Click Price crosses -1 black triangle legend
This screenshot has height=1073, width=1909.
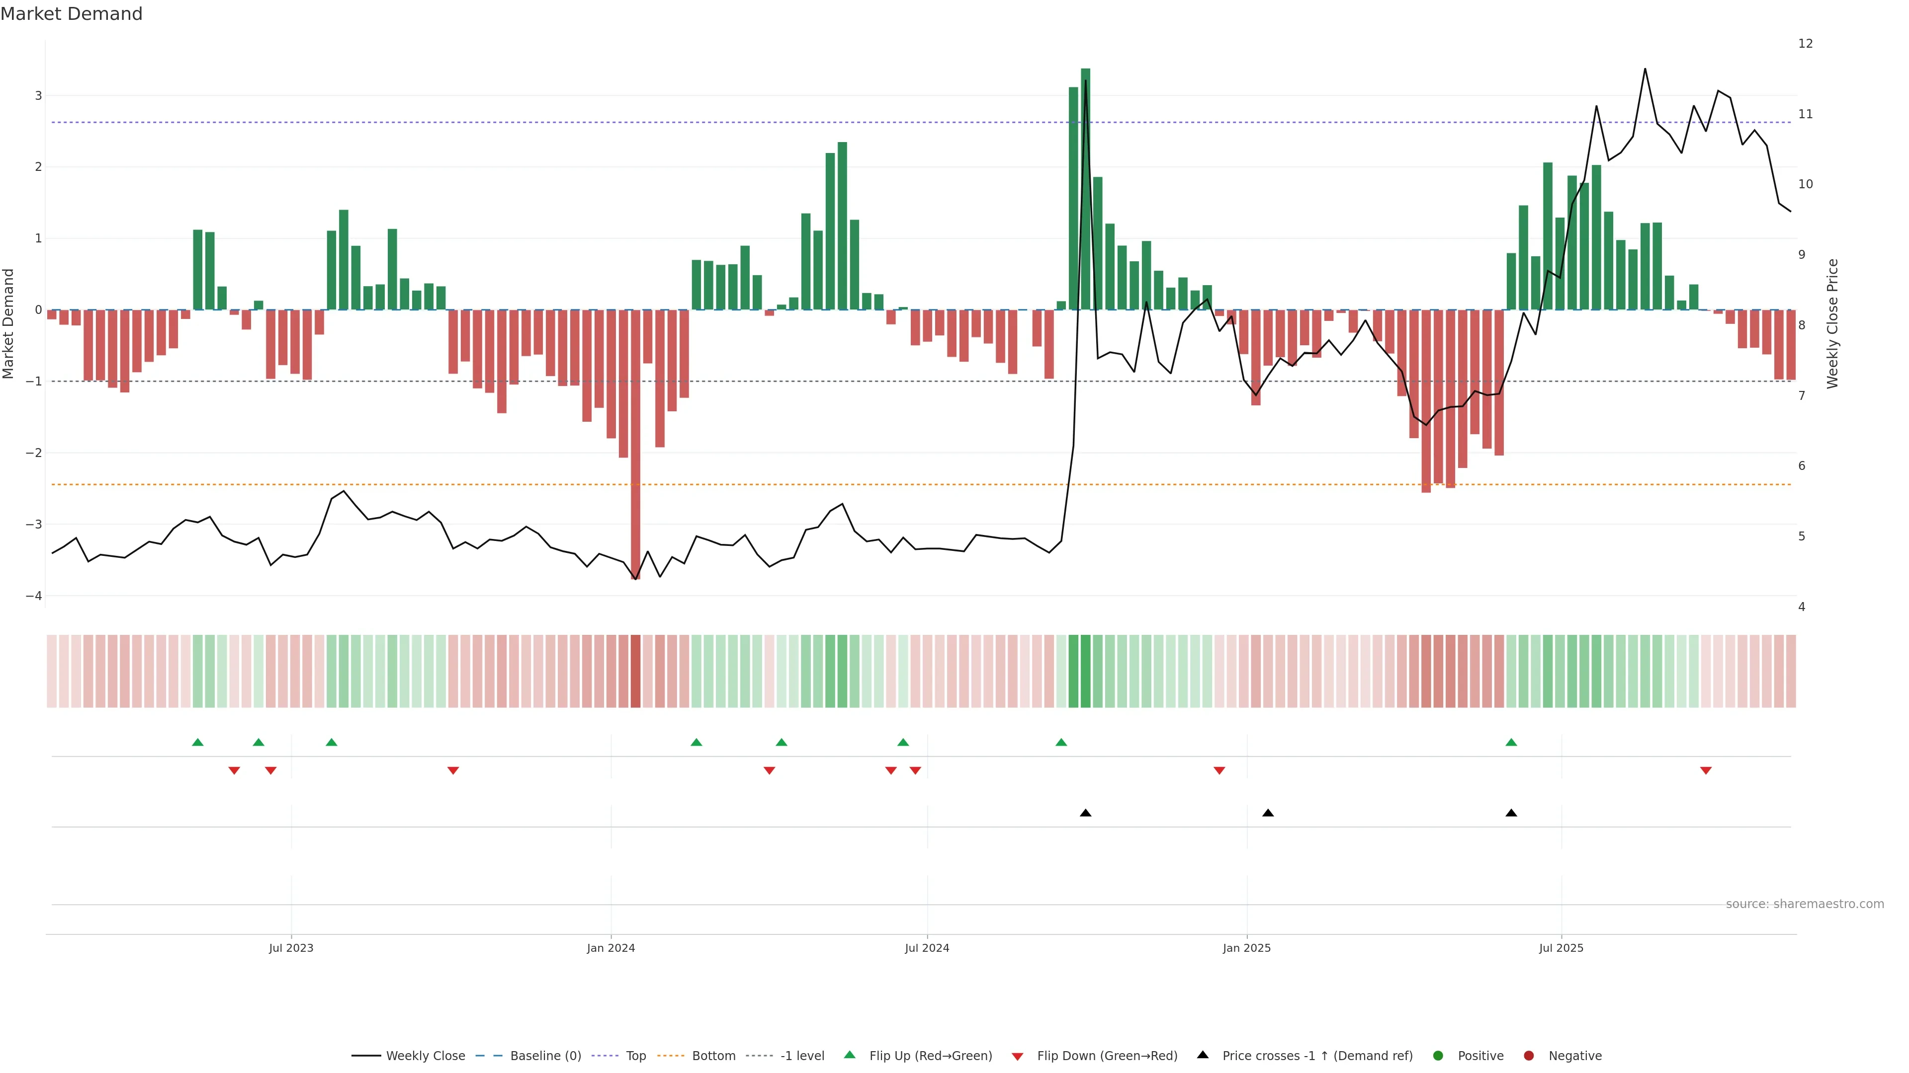click(1203, 1055)
